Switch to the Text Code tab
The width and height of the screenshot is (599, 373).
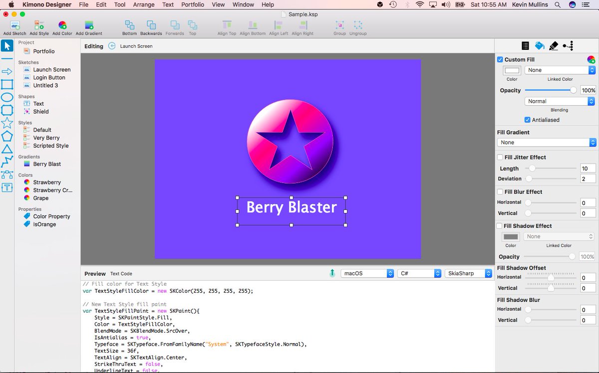tap(121, 273)
